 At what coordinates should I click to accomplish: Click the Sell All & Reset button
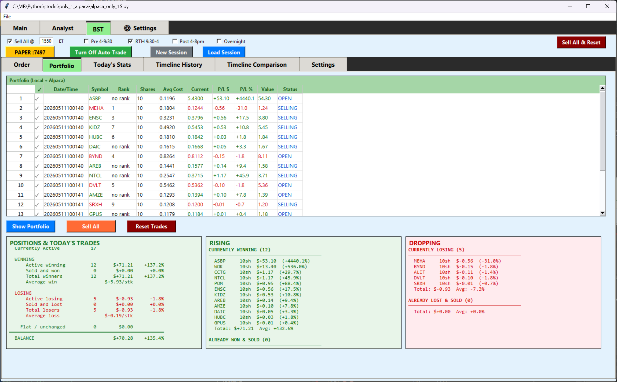[581, 42]
